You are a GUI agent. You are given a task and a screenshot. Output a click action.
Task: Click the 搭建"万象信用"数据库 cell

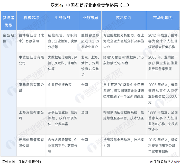tap(124, 66)
